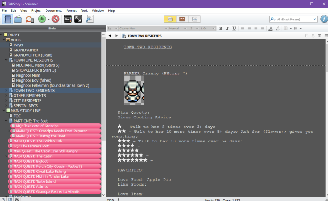Click the down arrow next document icon
The height and width of the screenshot is (201, 328).
pyautogui.click(x=313, y=36)
